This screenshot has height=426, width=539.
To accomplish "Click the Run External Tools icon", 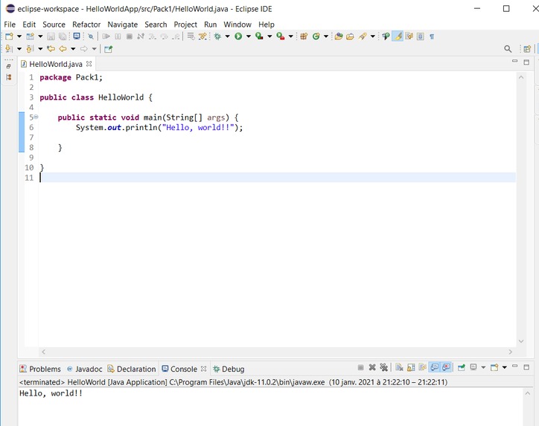I will pos(281,36).
